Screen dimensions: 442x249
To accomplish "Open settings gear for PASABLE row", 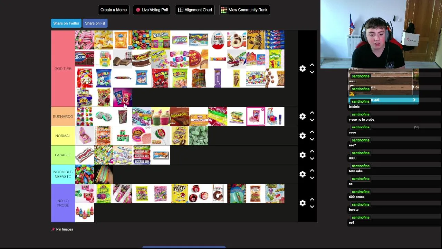I will [302, 155].
